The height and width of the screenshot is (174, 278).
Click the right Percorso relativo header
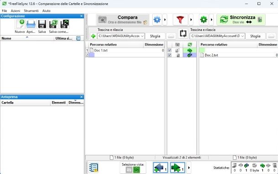point(228,45)
